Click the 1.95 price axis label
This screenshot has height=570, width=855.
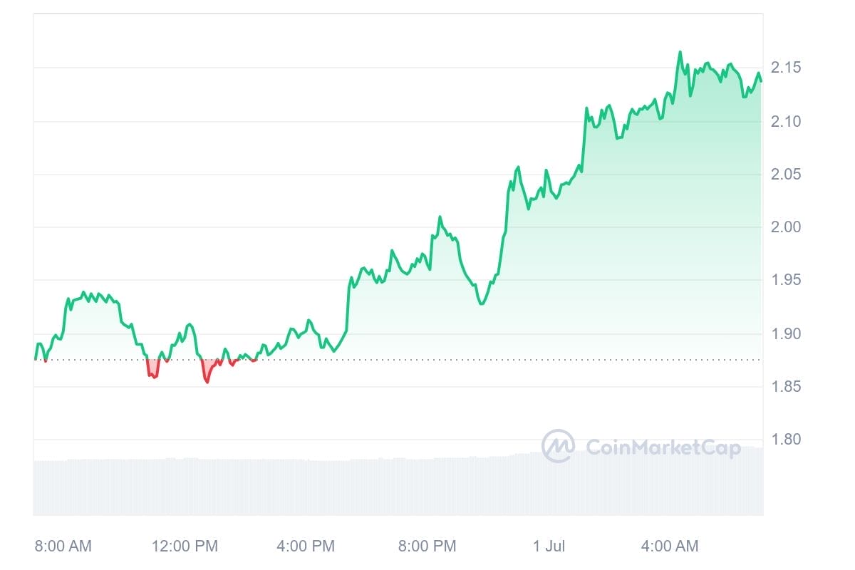coord(787,280)
